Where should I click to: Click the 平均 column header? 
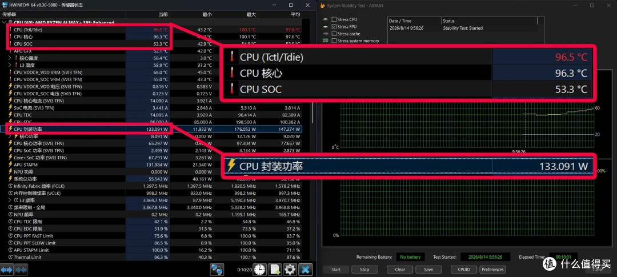click(x=280, y=14)
